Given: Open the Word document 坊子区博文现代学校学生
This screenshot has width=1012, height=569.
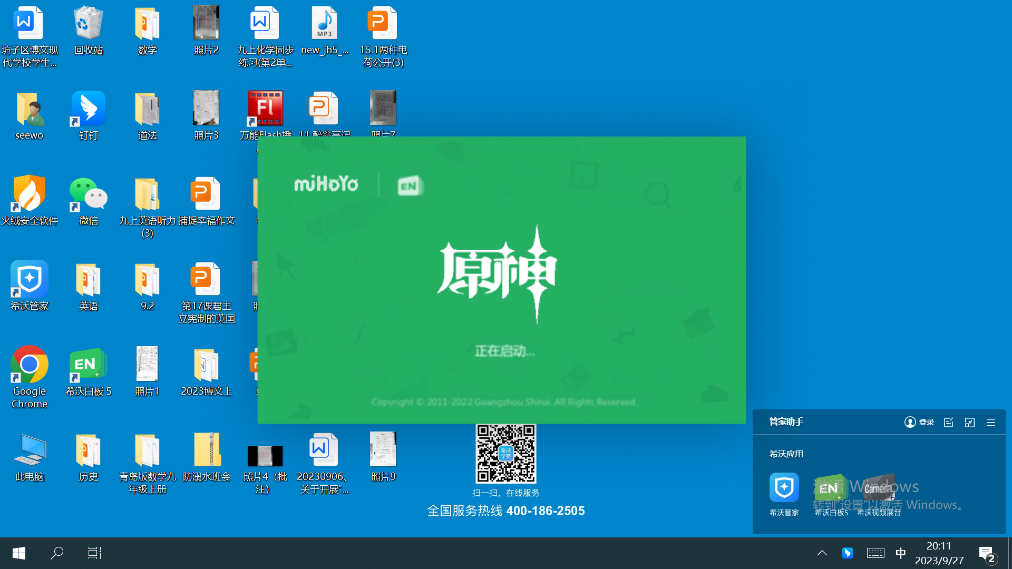Looking at the screenshot, I should pyautogui.click(x=30, y=37).
